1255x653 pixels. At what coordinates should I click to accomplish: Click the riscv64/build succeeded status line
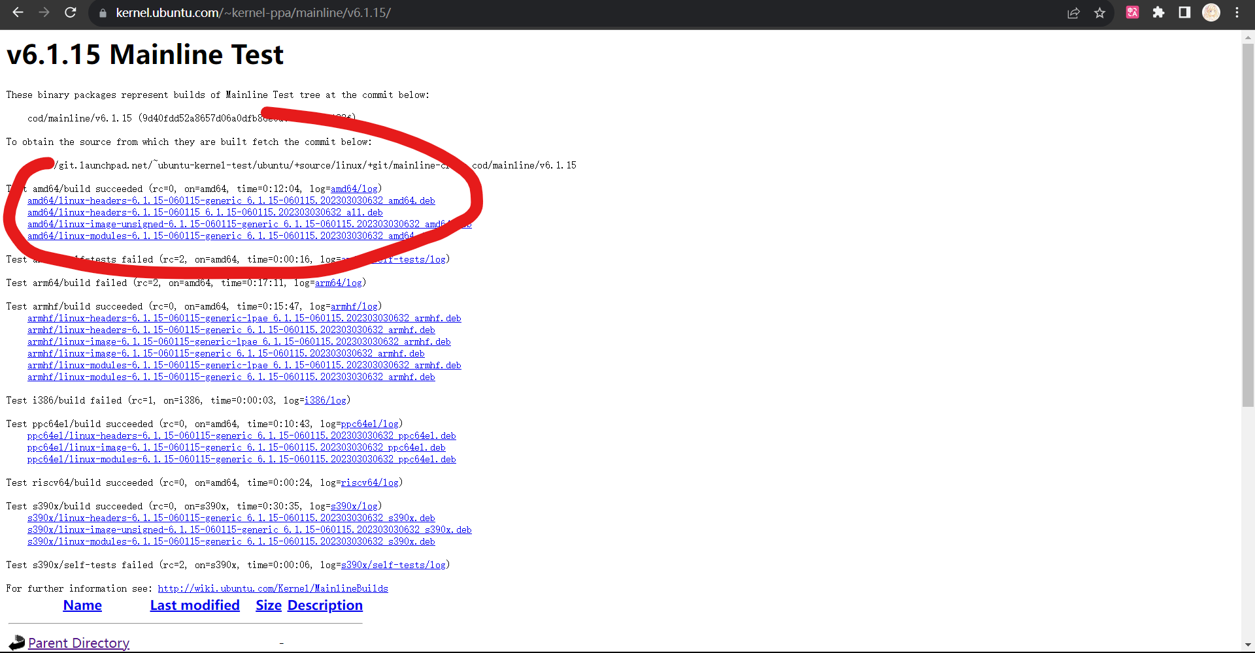(x=205, y=483)
